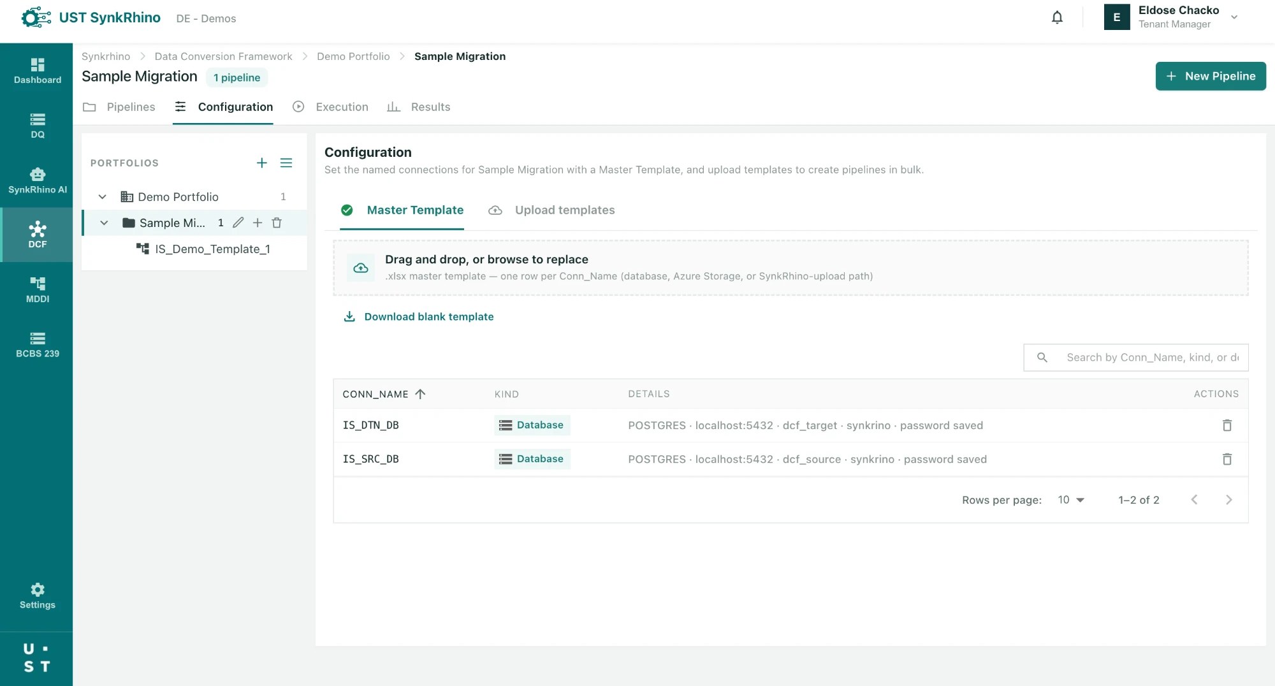Click the drag and drop upload area
1275x686 pixels.
click(x=790, y=268)
